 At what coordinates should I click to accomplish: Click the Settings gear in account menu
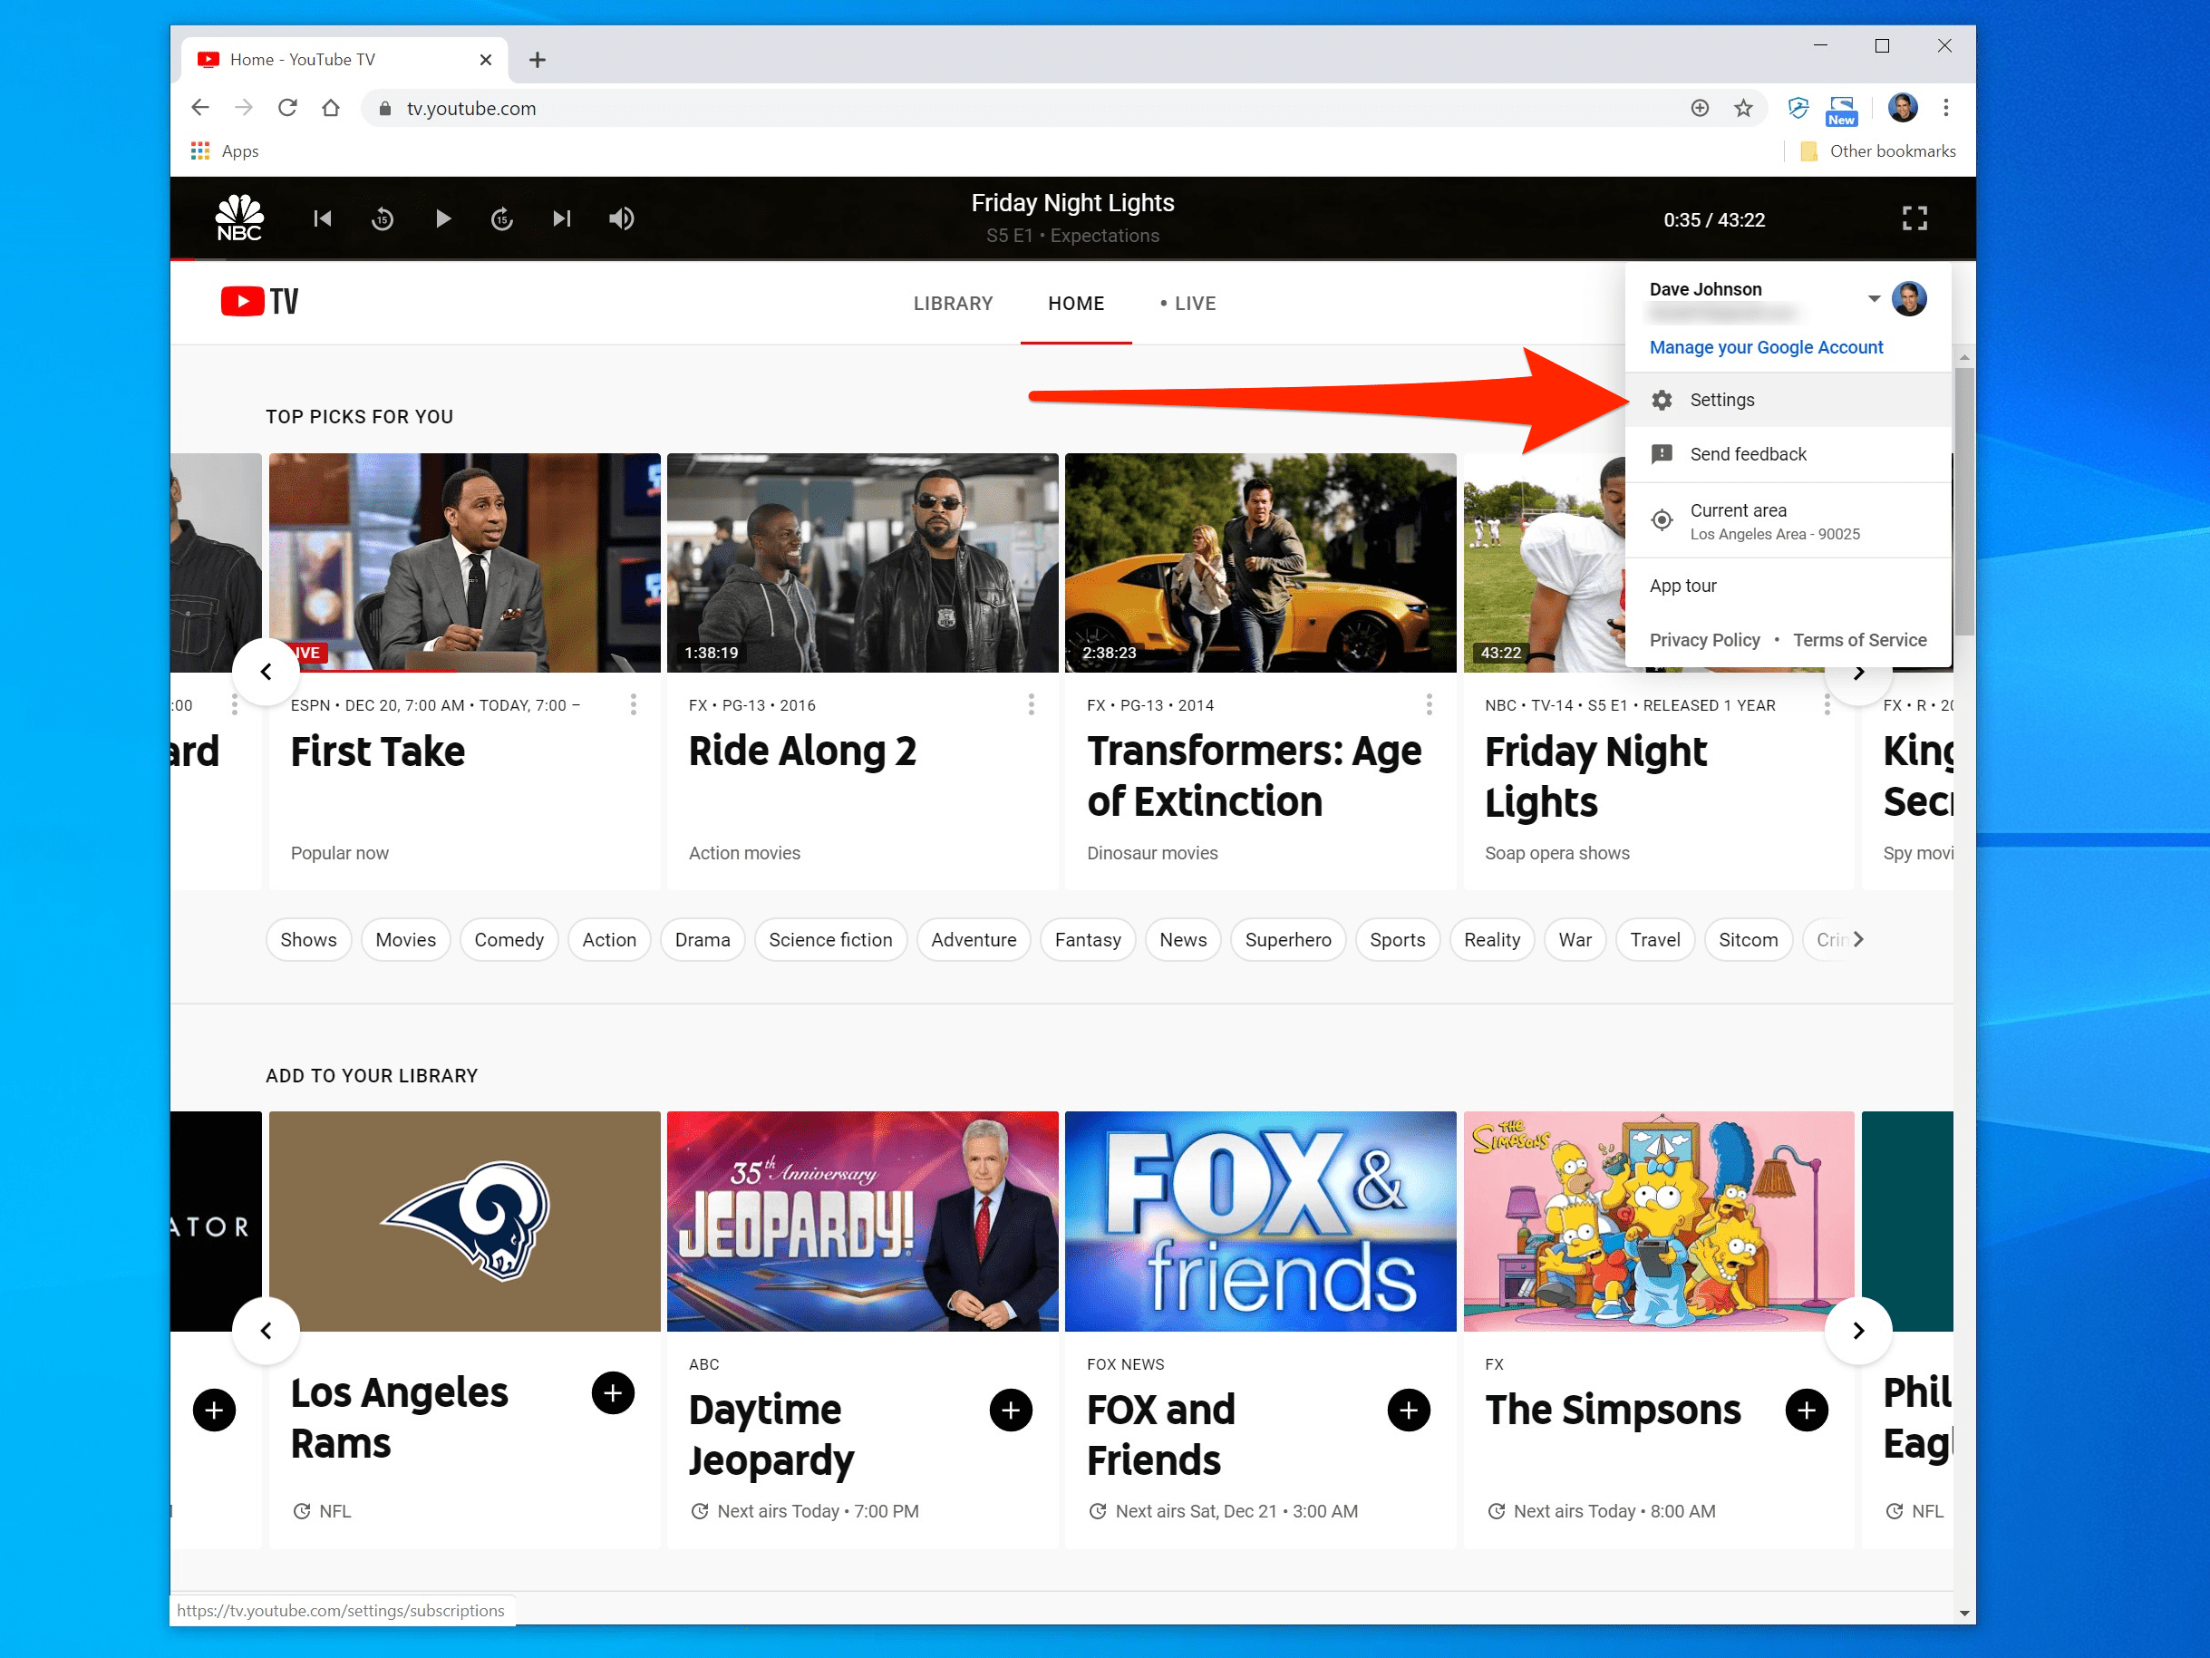click(x=1661, y=400)
